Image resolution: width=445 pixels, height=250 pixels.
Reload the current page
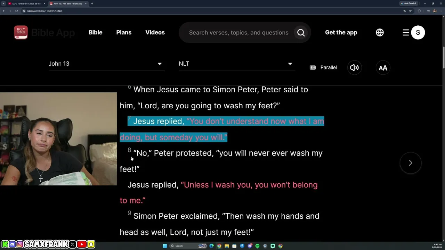point(16,11)
